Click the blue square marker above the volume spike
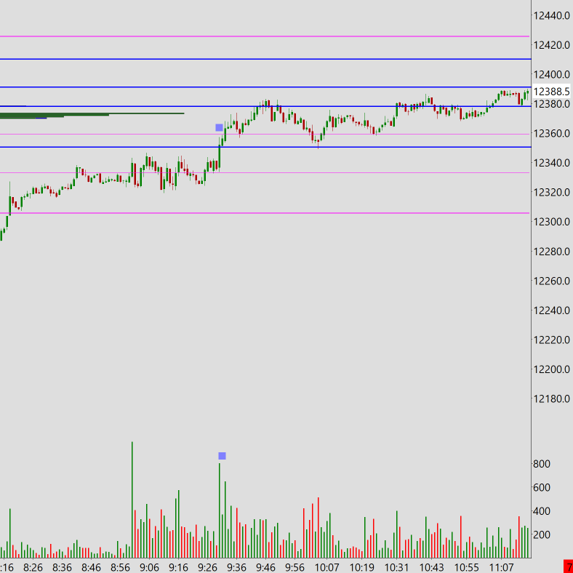This screenshot has height=573, width=573. (223, 456)
